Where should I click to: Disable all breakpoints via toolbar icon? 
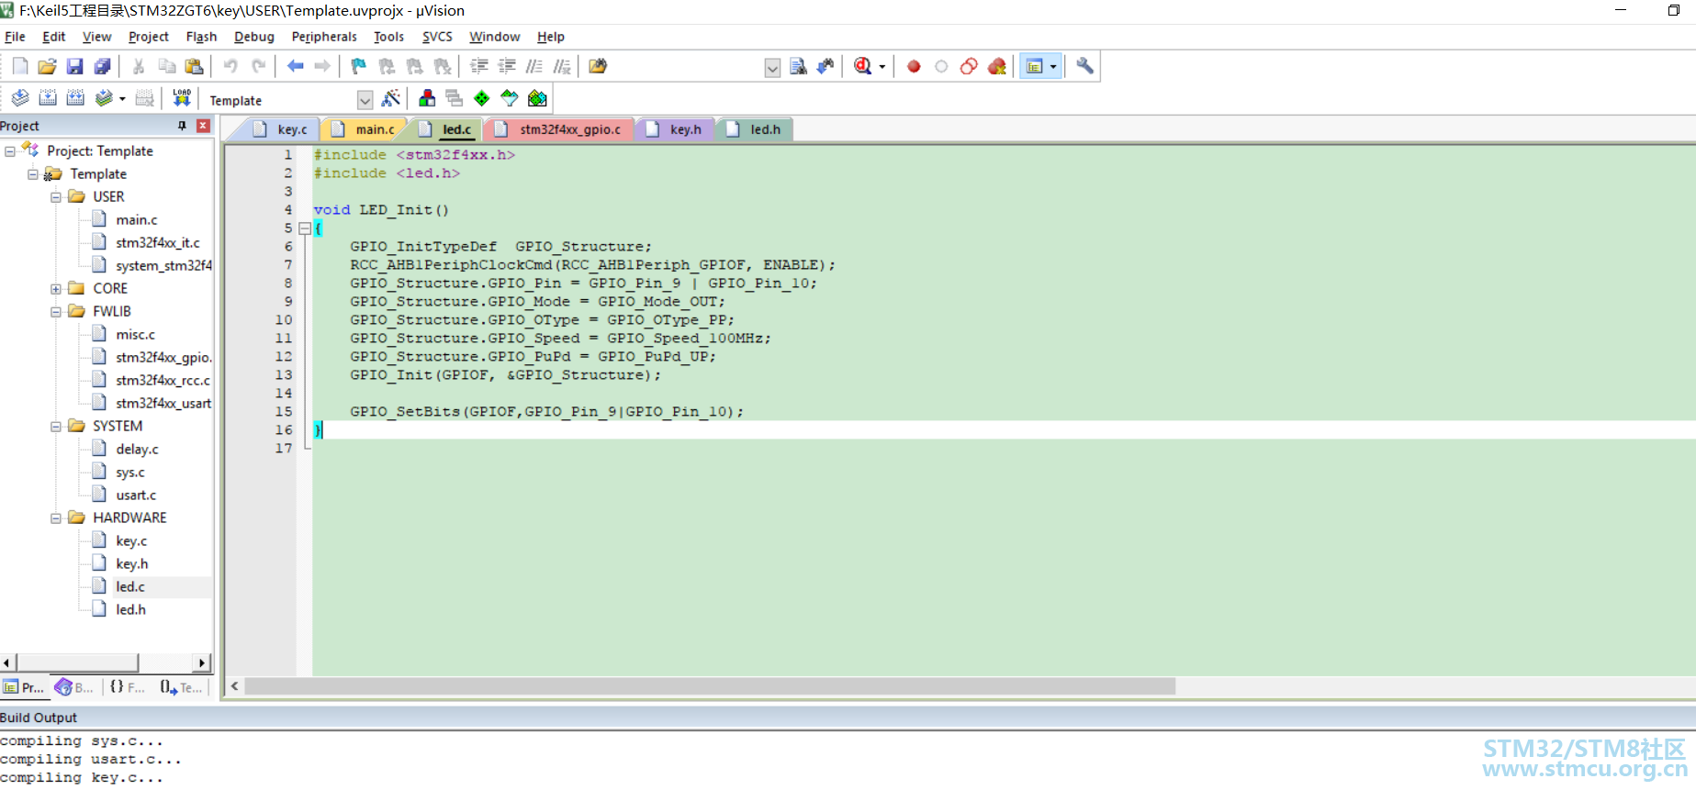969,66
